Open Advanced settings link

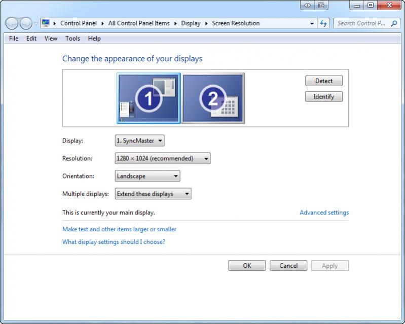[x=324, y=212]
